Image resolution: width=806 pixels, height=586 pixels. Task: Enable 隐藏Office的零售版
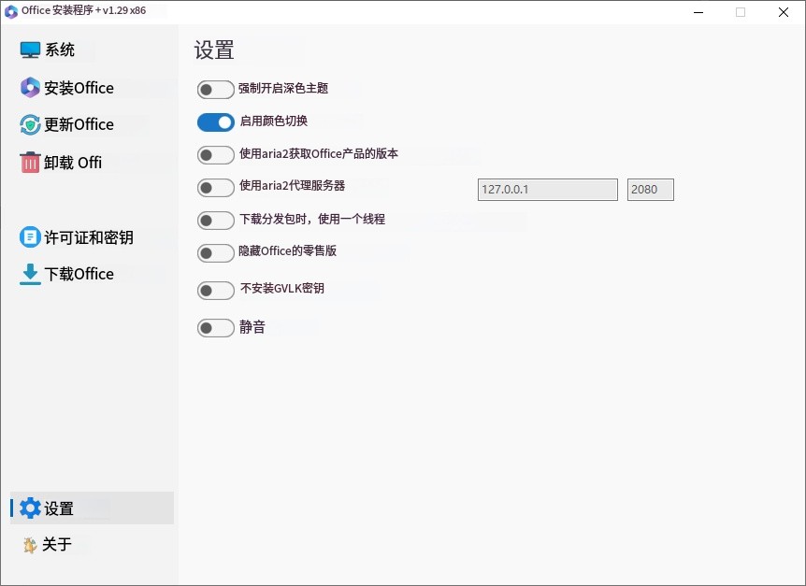point(215,252)
